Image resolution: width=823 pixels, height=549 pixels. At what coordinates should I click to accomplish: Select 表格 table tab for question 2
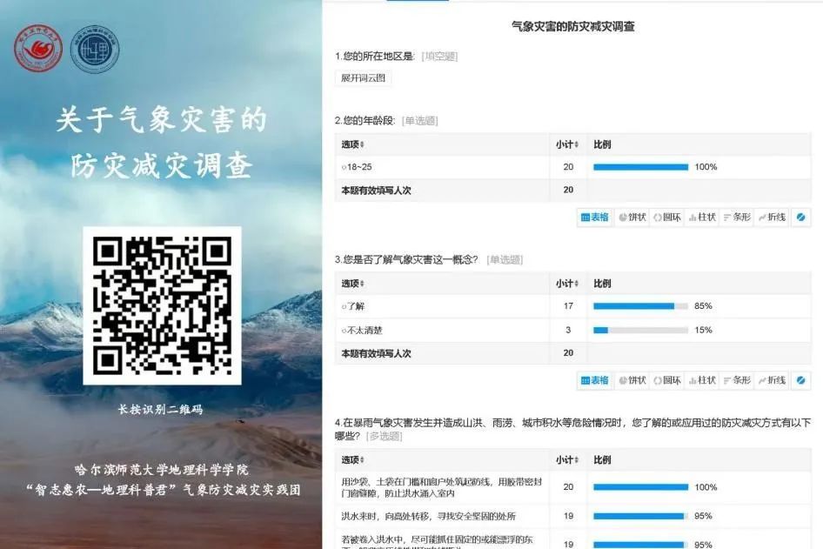point(595,218)
